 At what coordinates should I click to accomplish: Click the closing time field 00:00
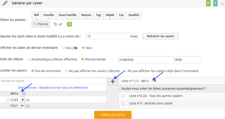pyautogui.click(x=187, y=60)
